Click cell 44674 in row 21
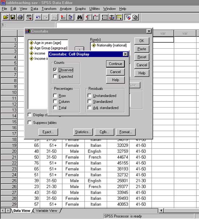 [118, 157]
